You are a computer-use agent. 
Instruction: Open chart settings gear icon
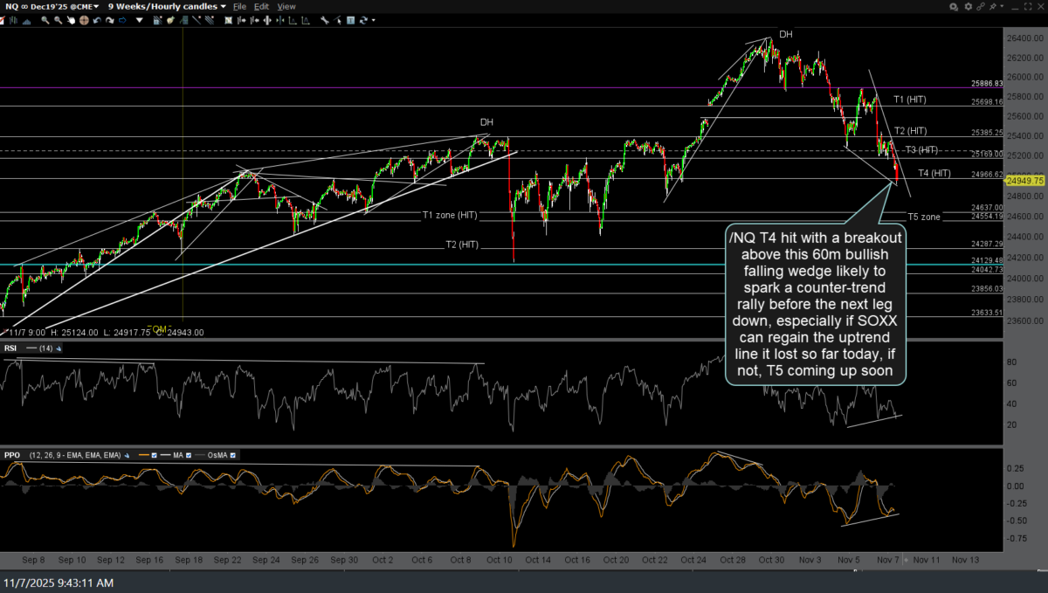[969, 6]
